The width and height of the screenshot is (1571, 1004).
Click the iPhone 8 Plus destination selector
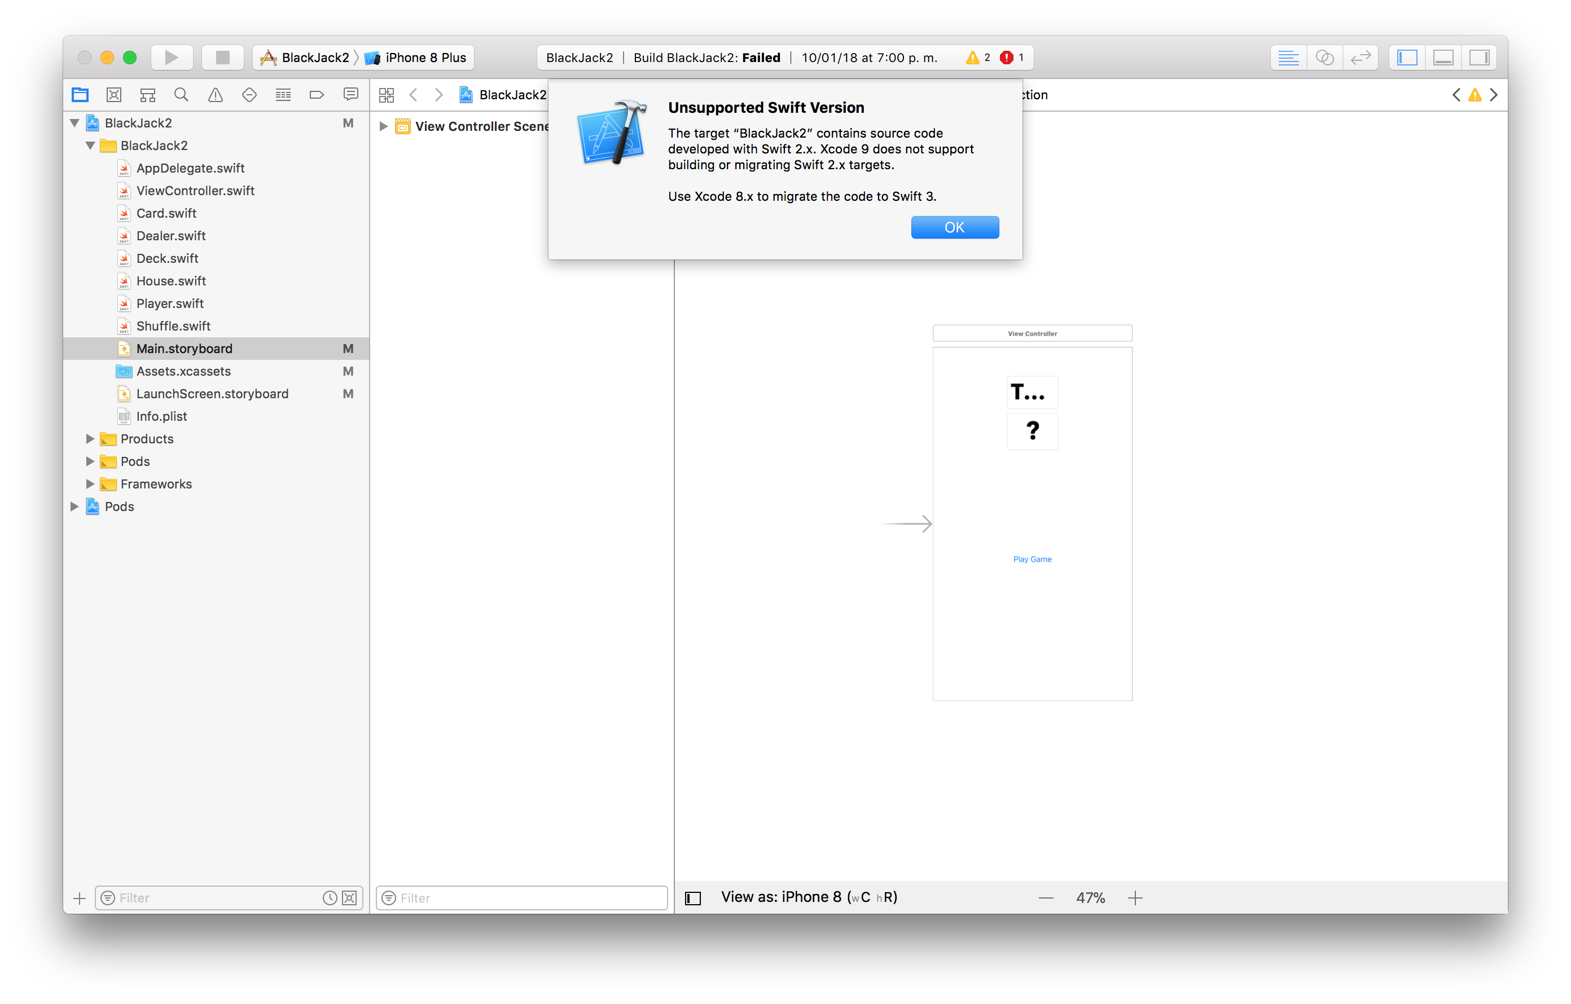coord(425,58)
